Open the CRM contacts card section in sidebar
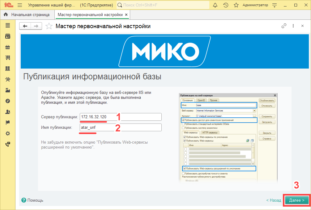This screenshot has height=210, width=311. point(8,36)
